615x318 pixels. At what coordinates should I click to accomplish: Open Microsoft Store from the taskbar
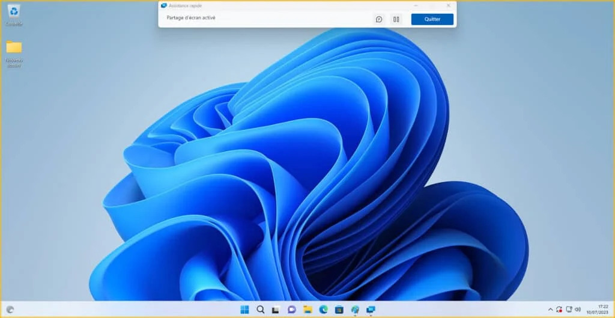click(x=339, y=310)
